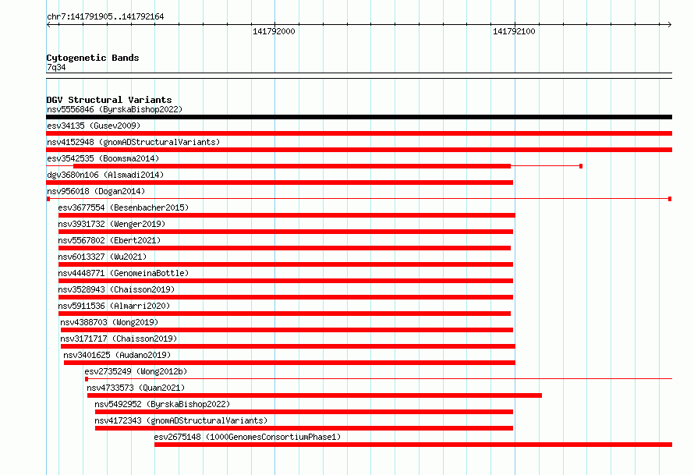Select the red bar under esv3677554
Image resolution: width=694 pixels, height=475 pixels.
(287, 215)
